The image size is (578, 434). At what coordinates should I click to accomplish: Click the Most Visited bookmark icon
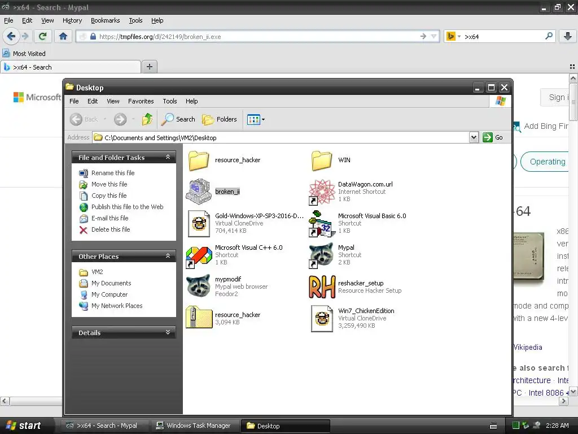click(6, 54)
